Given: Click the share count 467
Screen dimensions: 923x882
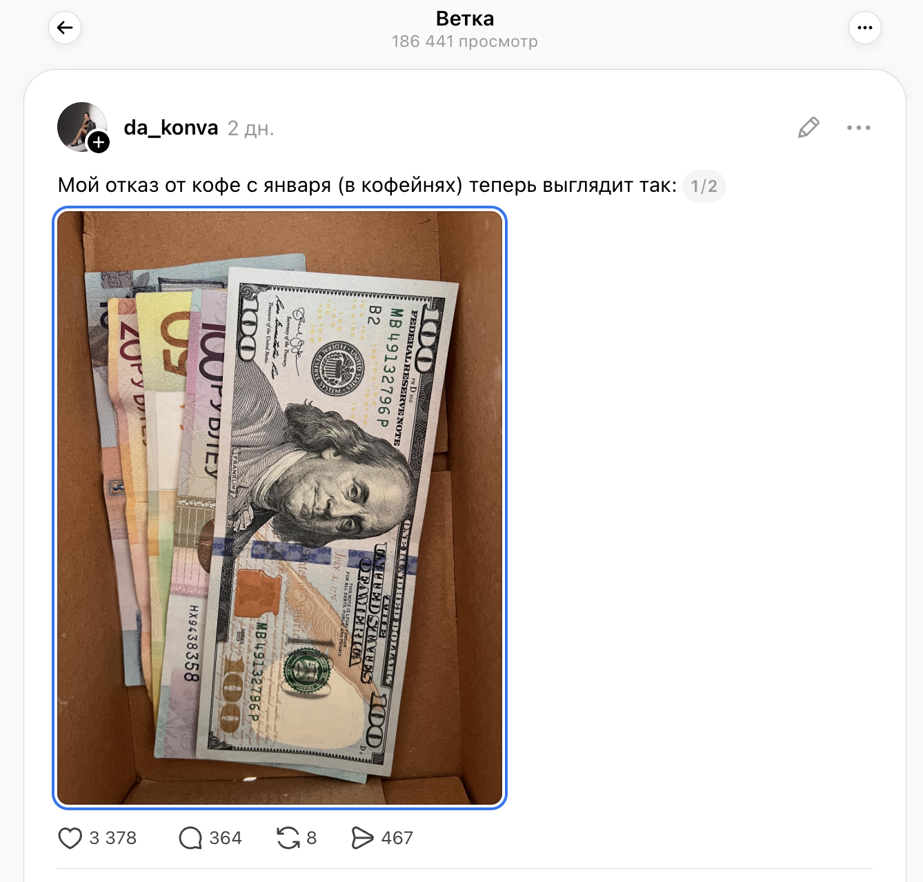Looking at the screenshot, I should (x=397, y=838).
